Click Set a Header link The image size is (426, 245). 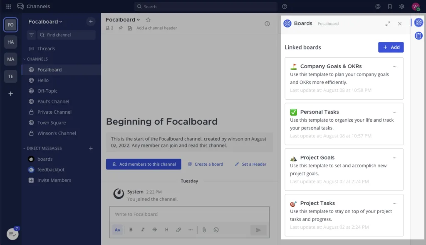click(x=250, y=164)
